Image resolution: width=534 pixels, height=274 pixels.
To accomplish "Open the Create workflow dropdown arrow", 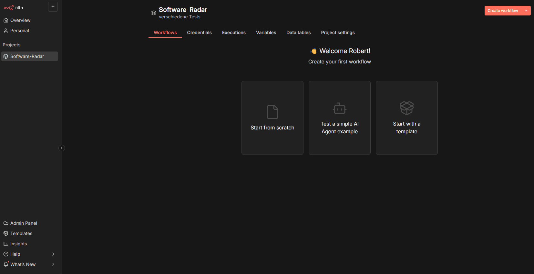I will [526, 11].
